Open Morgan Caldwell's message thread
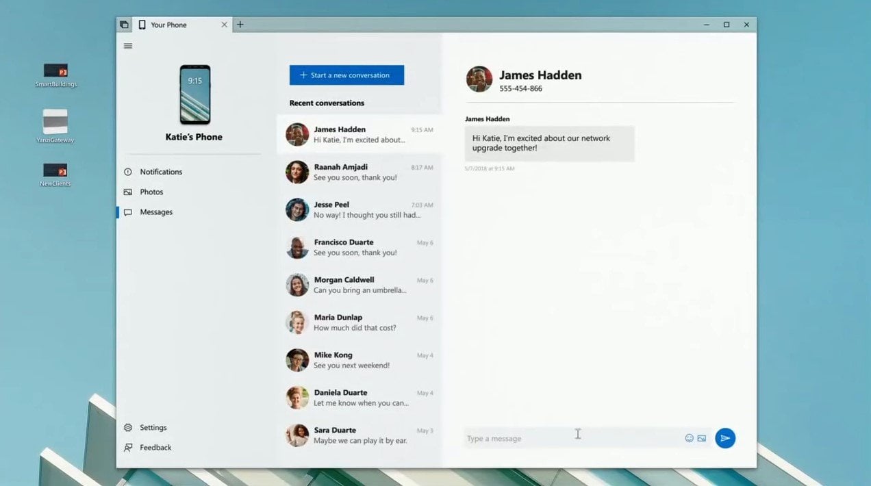 click(359, 285)
